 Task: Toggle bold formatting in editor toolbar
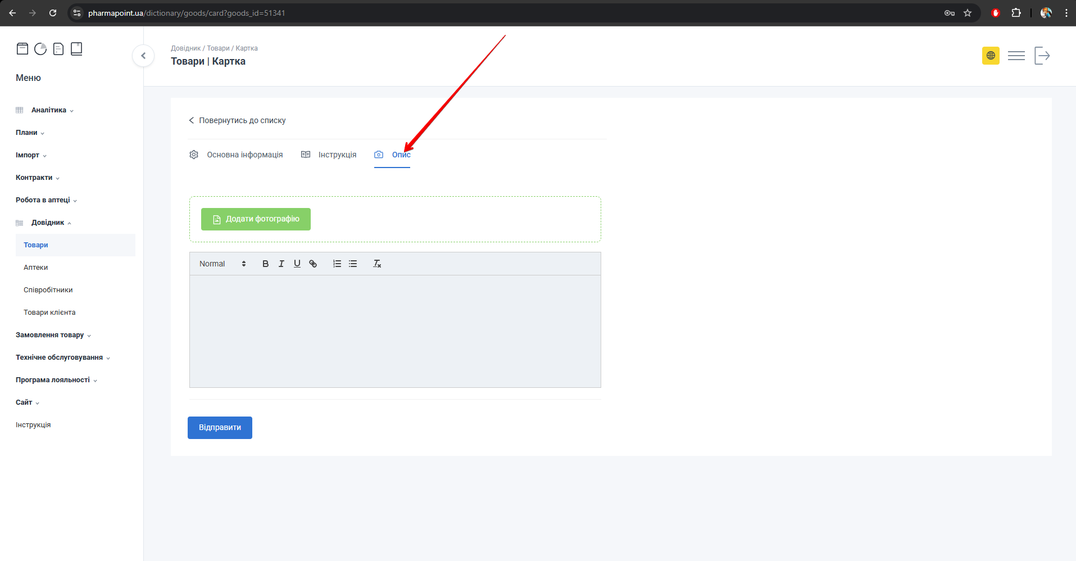click(265, 264)
